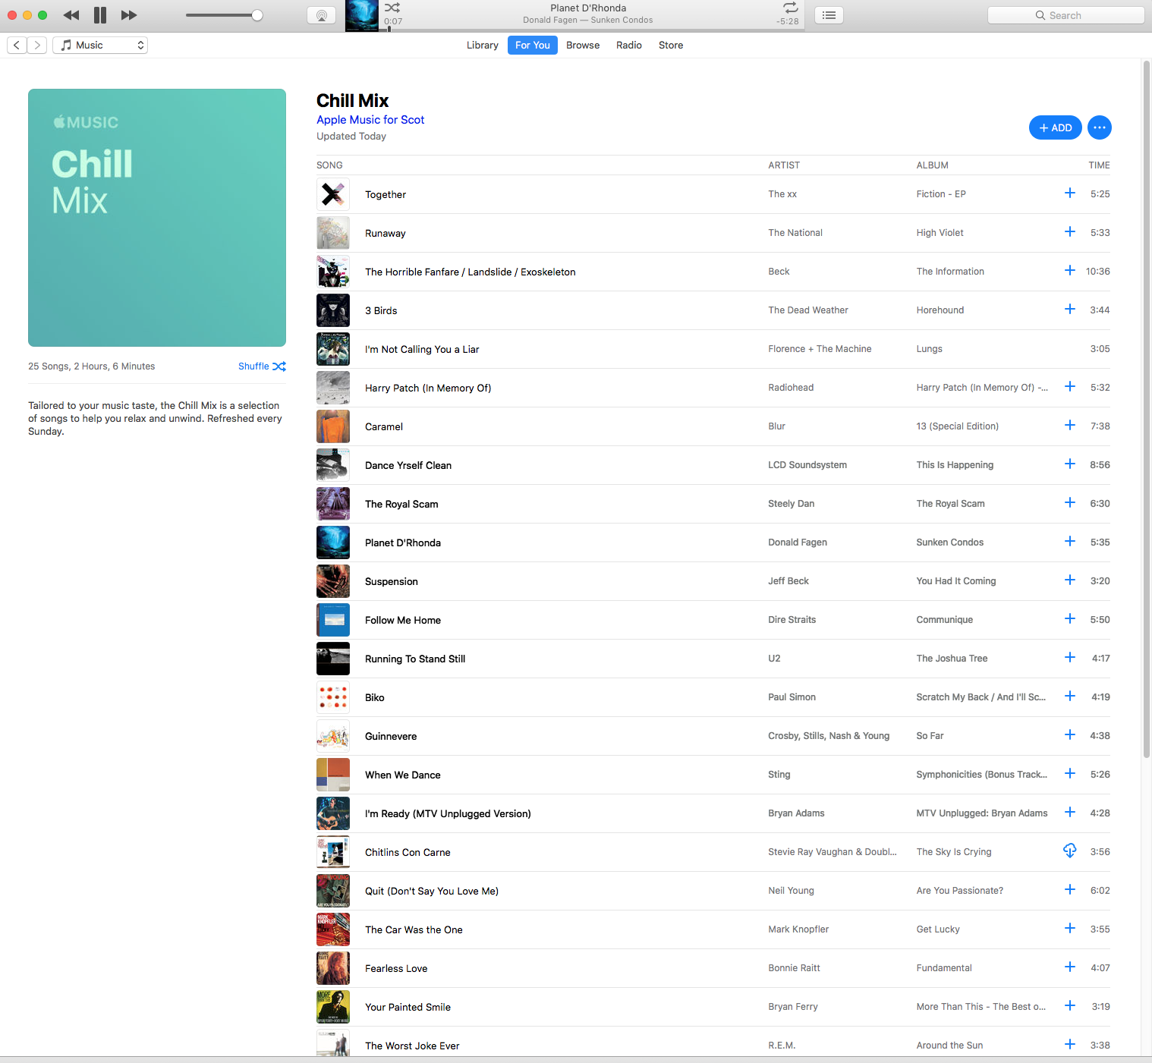Add The Worst Joke Ever to library
The image size is (1152, 1063).
(x=1070, y=1045)
